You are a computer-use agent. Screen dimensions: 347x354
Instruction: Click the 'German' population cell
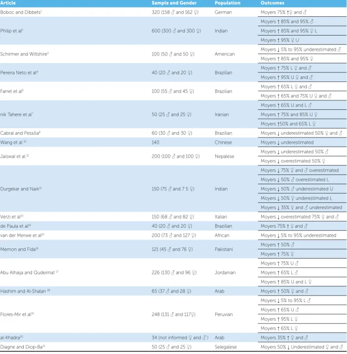tap(223, 12)
